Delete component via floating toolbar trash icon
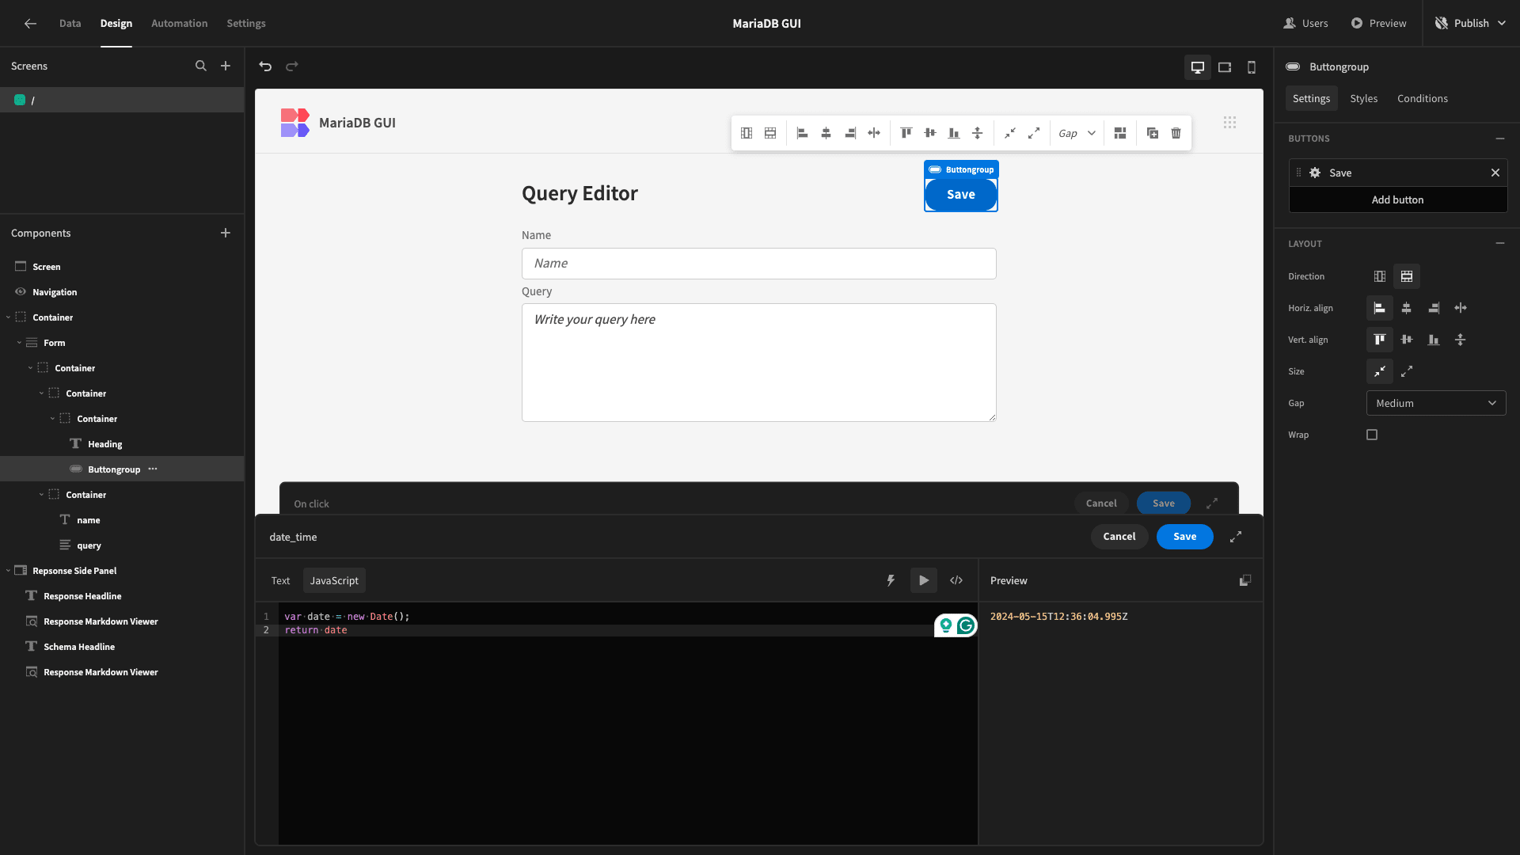The width and height of the screenshot is (1520, 855). (1176, 133)
